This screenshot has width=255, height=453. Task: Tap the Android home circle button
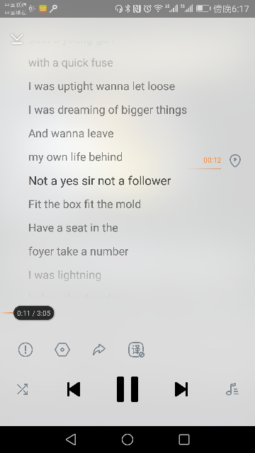tap(127, 440)
